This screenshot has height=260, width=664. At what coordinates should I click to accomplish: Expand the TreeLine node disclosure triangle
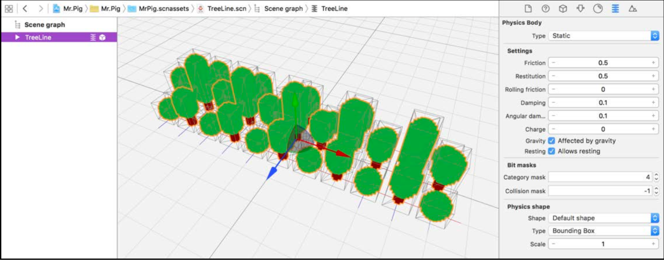(17, 38)
